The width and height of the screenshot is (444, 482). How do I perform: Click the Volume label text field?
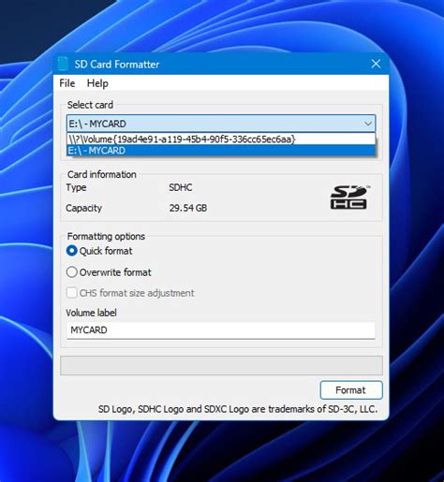pyautogui.click(x=221, y=330)
